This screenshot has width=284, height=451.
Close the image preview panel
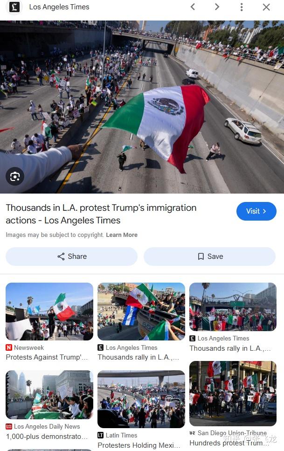coord(266,7)
